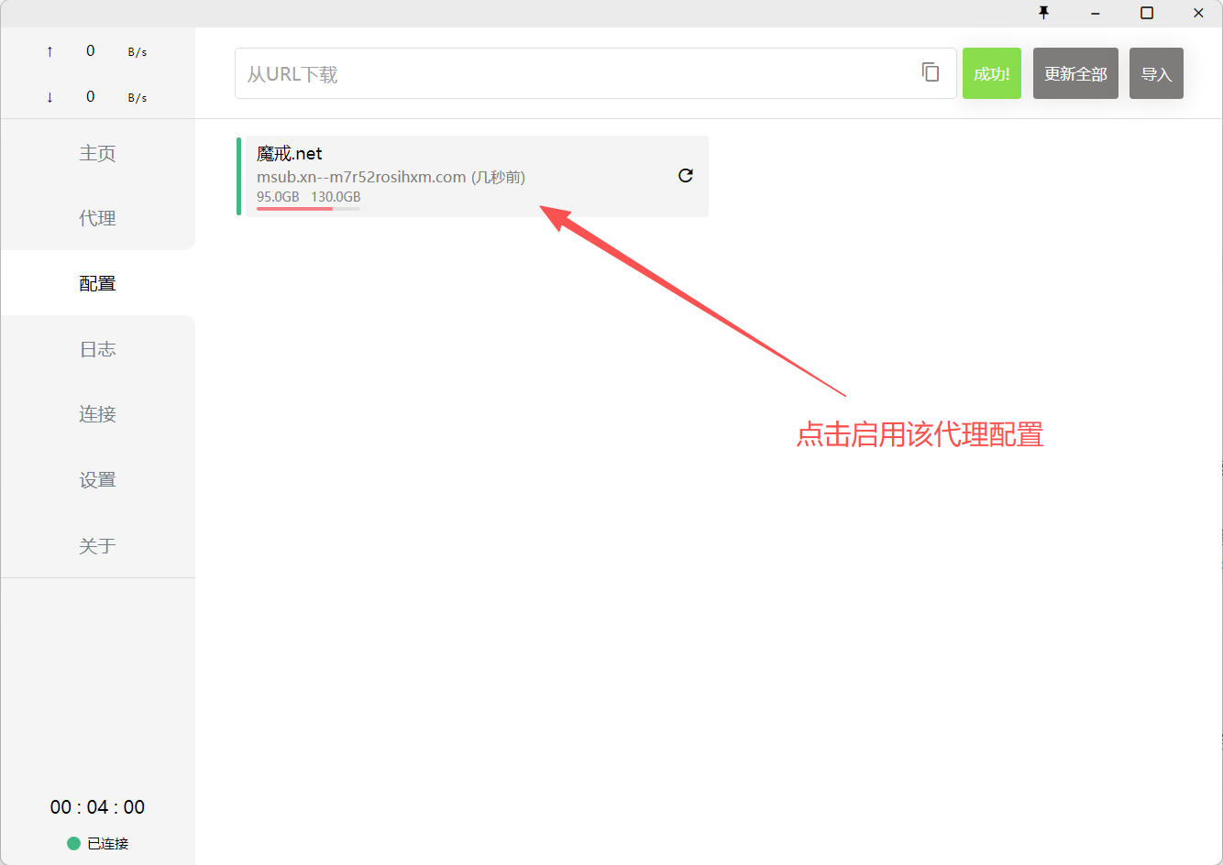Click the upload speed arrow indicator
Viewport: 1223px width, 865px height.
click(x=50, y=51)
